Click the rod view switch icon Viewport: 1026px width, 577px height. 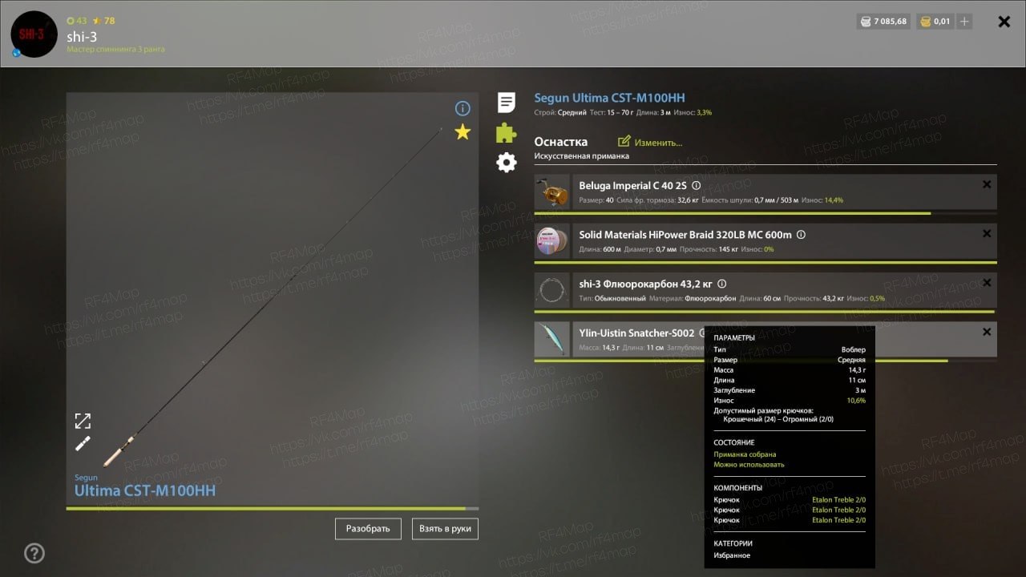point(83,443)
